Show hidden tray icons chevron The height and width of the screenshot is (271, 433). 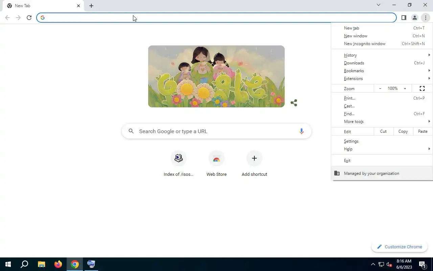tap(373, 264)
